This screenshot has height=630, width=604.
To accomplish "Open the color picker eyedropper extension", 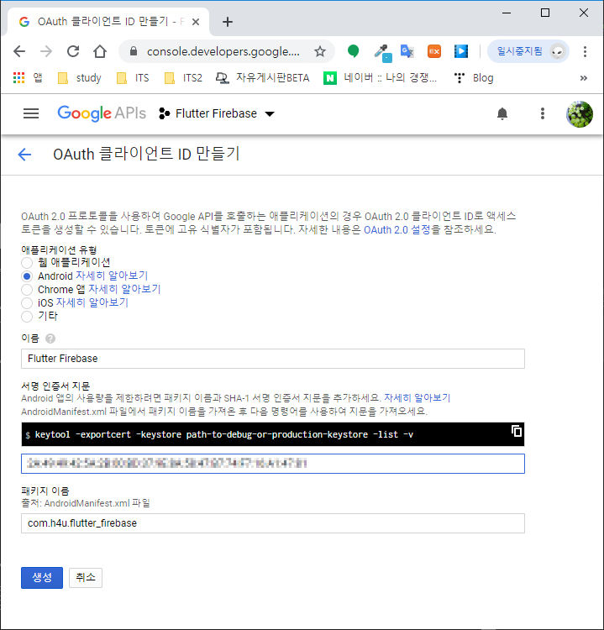I will [381, 52].
